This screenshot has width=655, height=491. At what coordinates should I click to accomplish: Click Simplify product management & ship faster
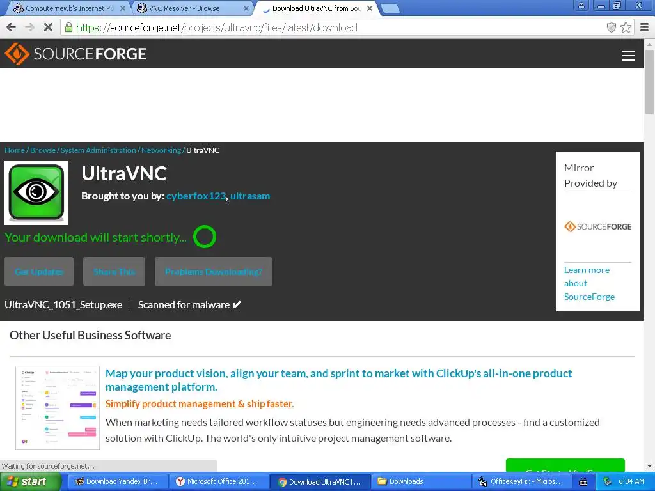coord(200,404)
